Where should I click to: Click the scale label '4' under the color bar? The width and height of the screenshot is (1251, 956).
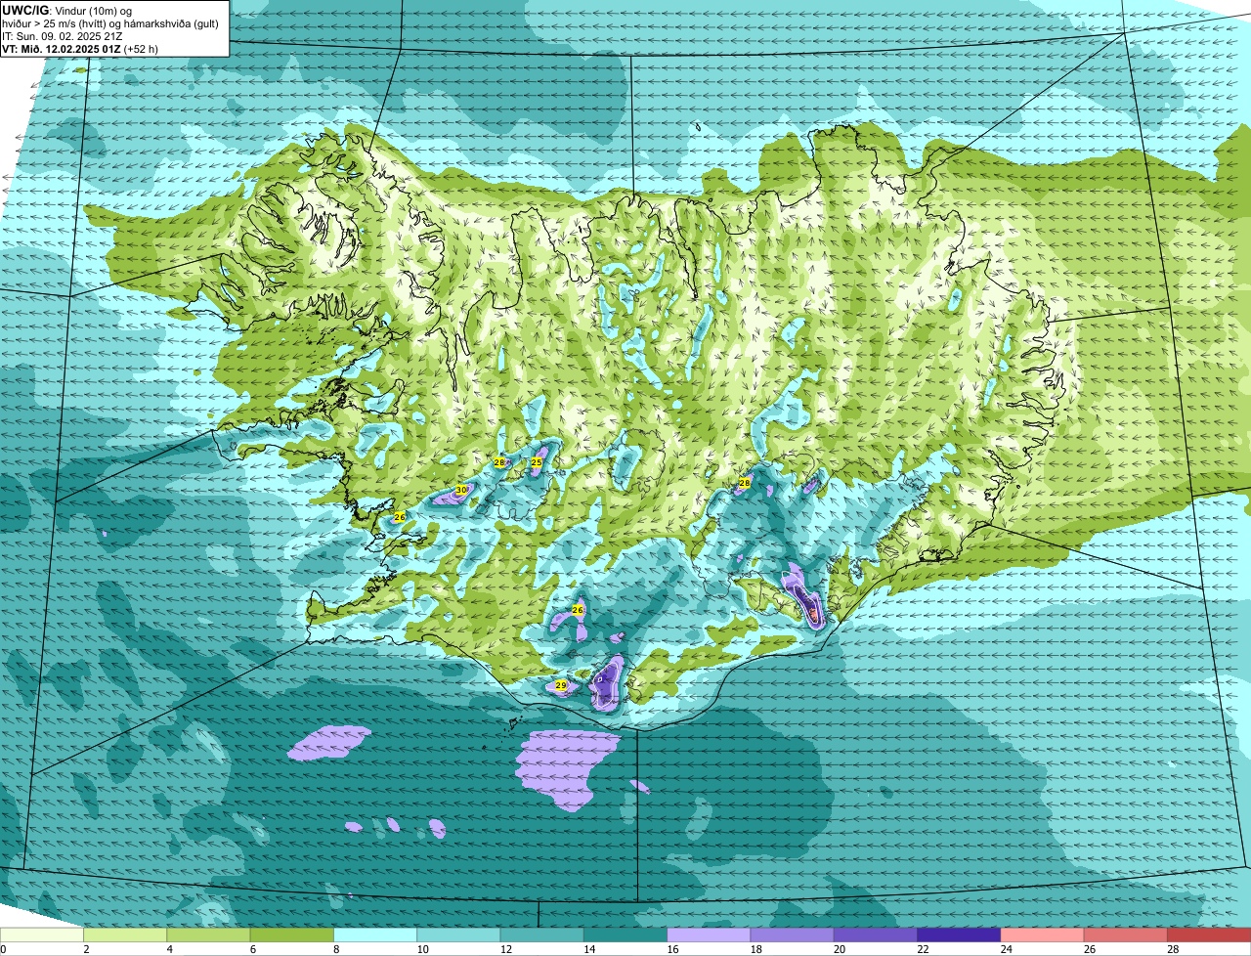[169, 949]
